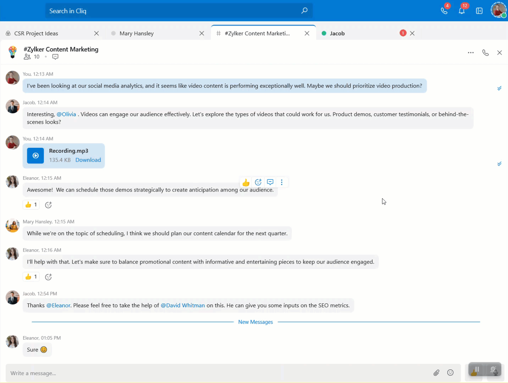508x383 pixels.
Task: Click the 'Recording.mp3' file name
Action: [x=68, y=151]
